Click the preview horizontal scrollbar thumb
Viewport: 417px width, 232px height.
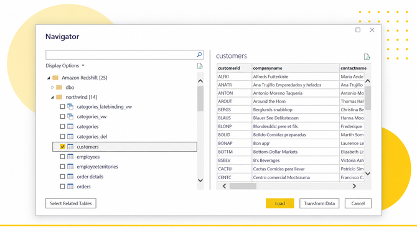[x=243, y=186]
